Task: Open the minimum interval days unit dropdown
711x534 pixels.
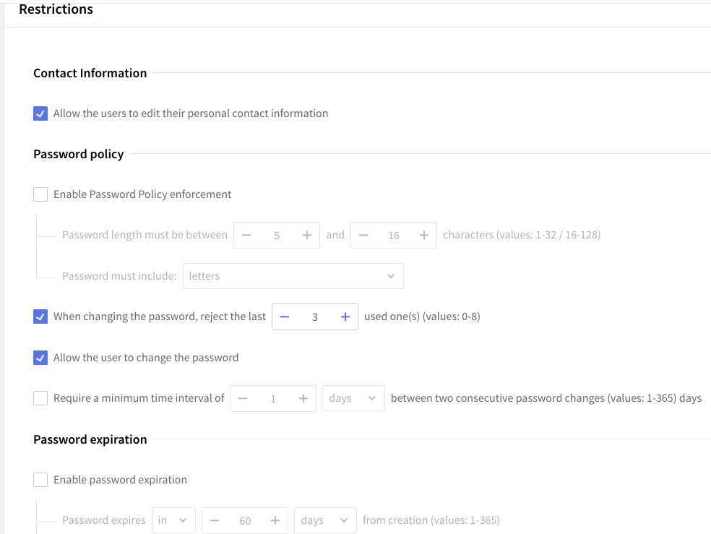Action: tap(353, 398)
